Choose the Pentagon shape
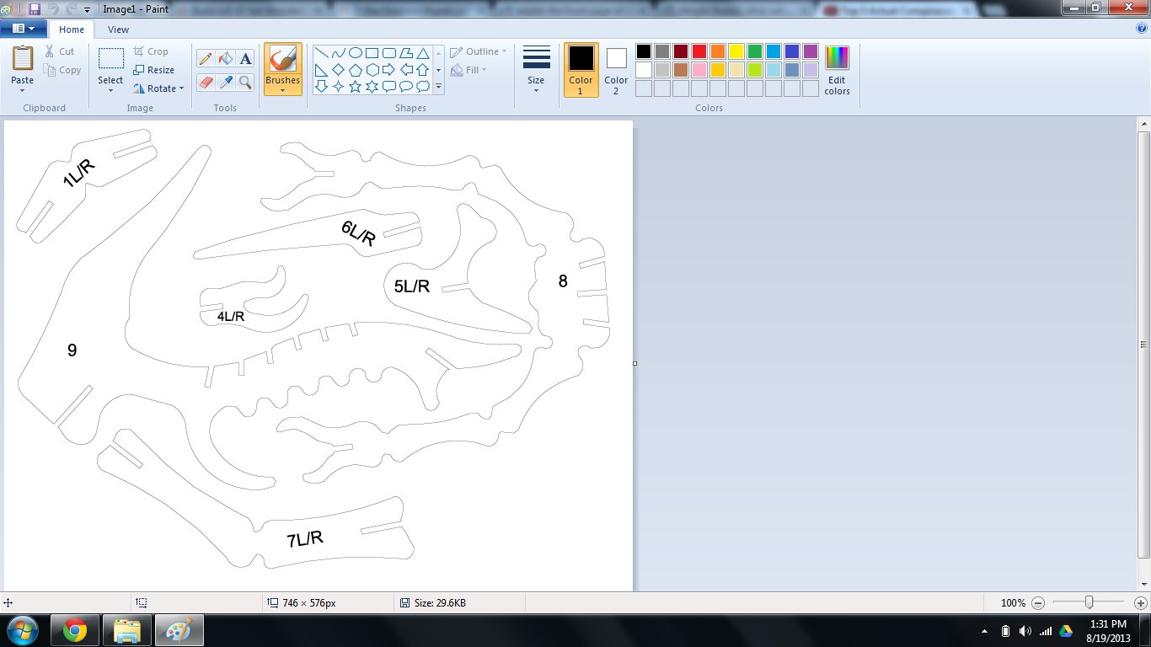This screenshot has width=1151, height=647. tap(355, 69)
